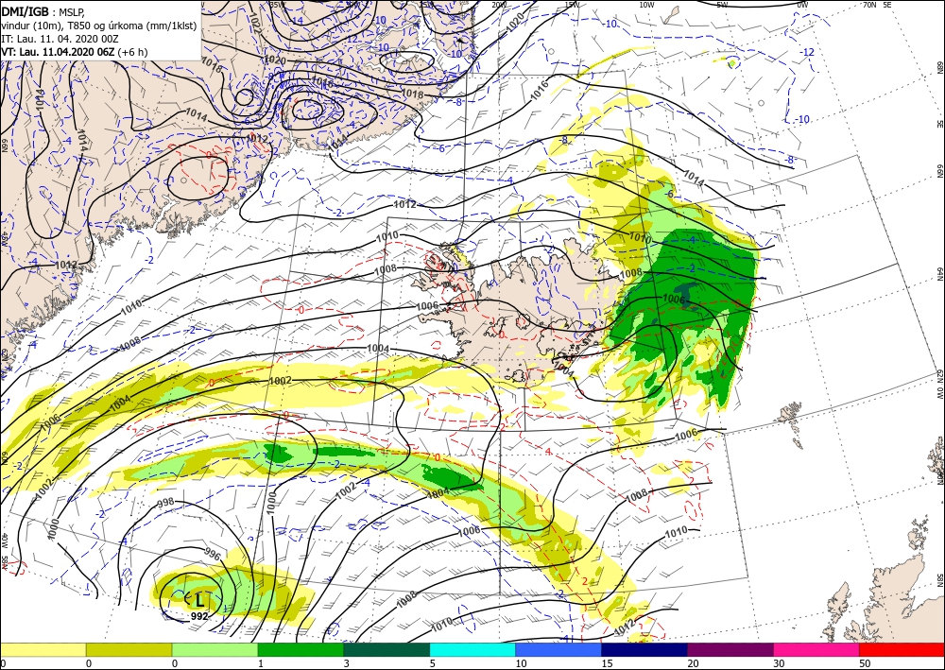Screen dimensions: 945x670
Task: Click the 20W longitude label at top
Action: (x=498, y=4)
